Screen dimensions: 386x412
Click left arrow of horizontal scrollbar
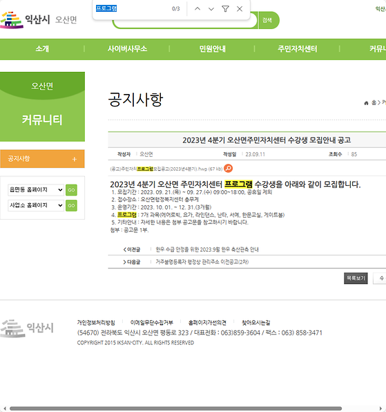tap(5, 409)
